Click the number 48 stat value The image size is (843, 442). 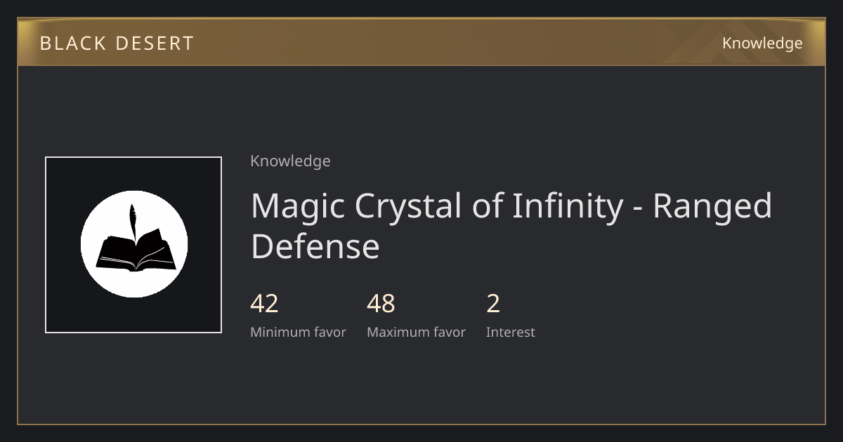click(381, 304)
